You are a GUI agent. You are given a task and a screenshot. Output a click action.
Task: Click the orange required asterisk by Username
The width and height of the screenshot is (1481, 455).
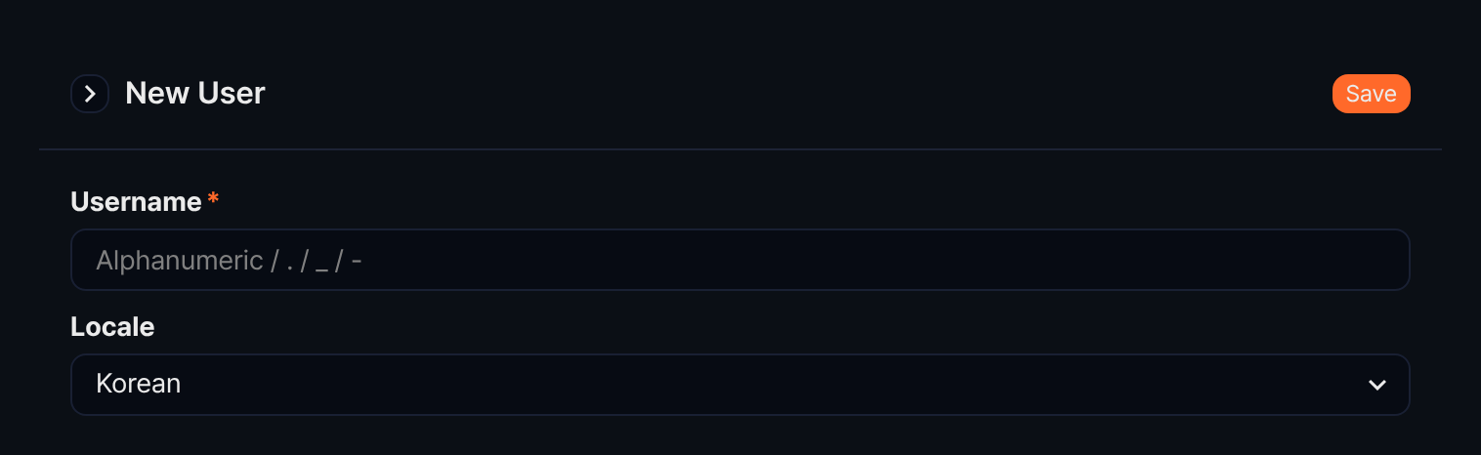coord(213,199)
